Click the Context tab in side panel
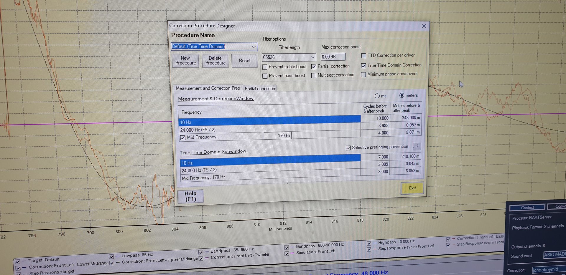566x275 pixels. (527, 207)
